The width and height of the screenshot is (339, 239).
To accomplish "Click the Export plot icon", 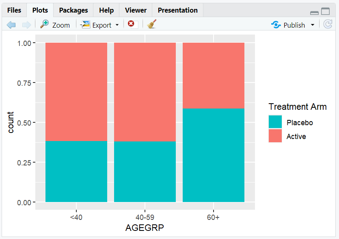I will (86, 25).
